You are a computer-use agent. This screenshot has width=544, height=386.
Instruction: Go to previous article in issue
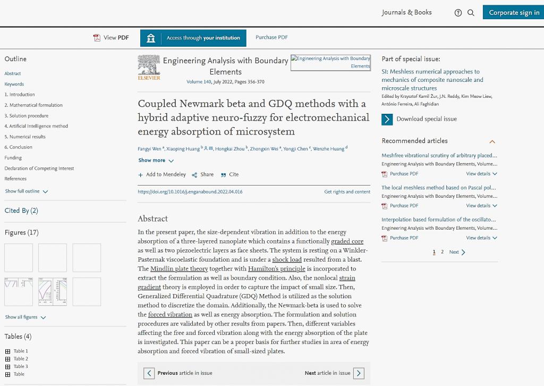[x=149, y=373]
